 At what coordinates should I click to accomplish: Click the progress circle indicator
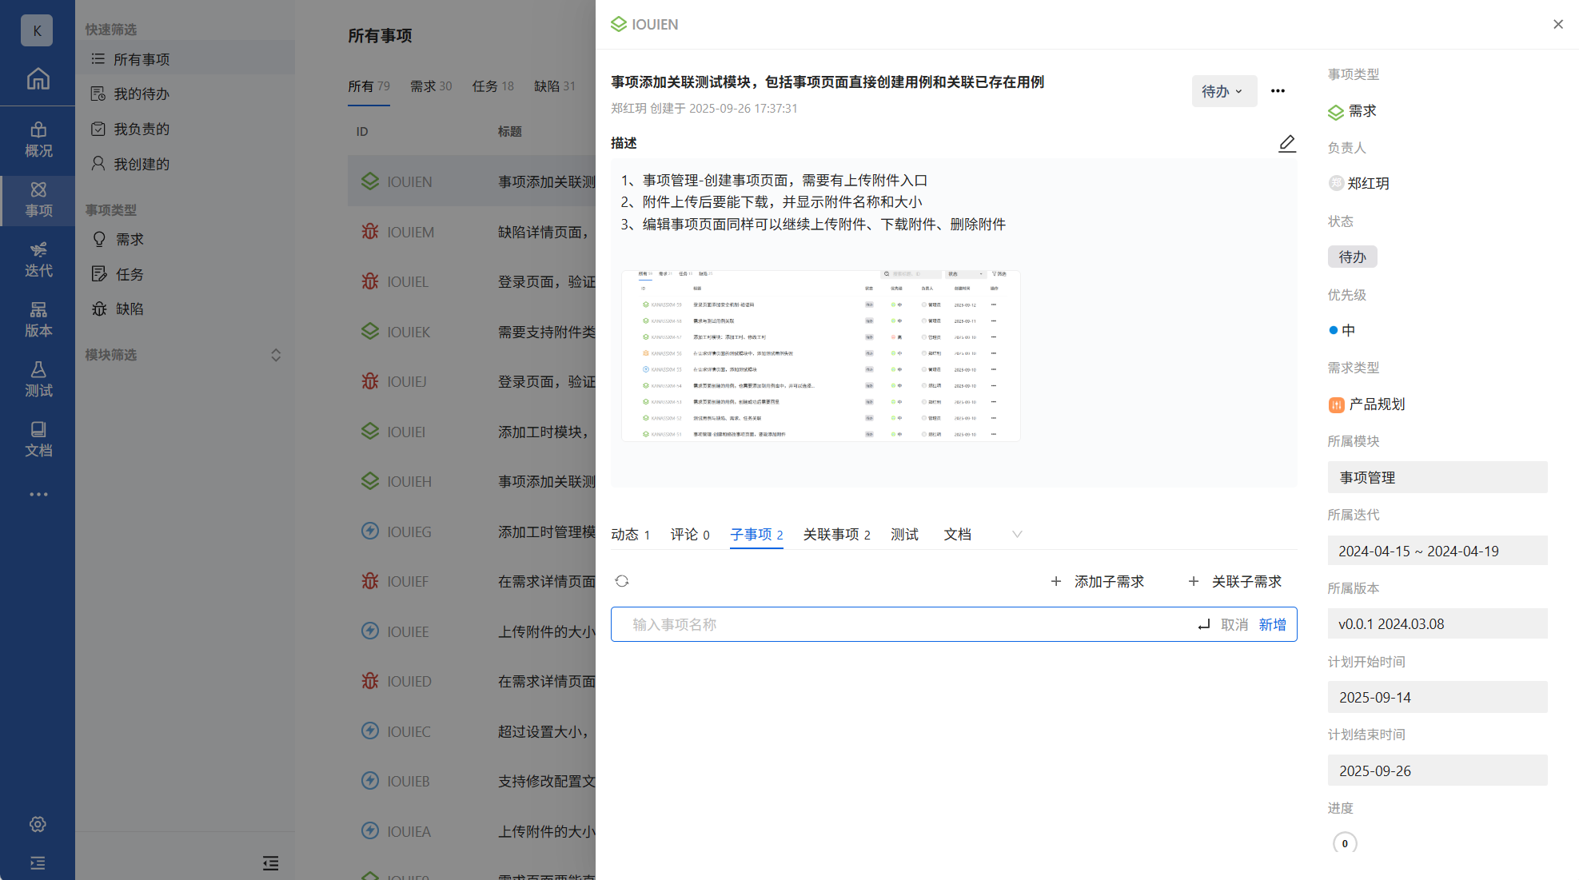(1345, 843)
